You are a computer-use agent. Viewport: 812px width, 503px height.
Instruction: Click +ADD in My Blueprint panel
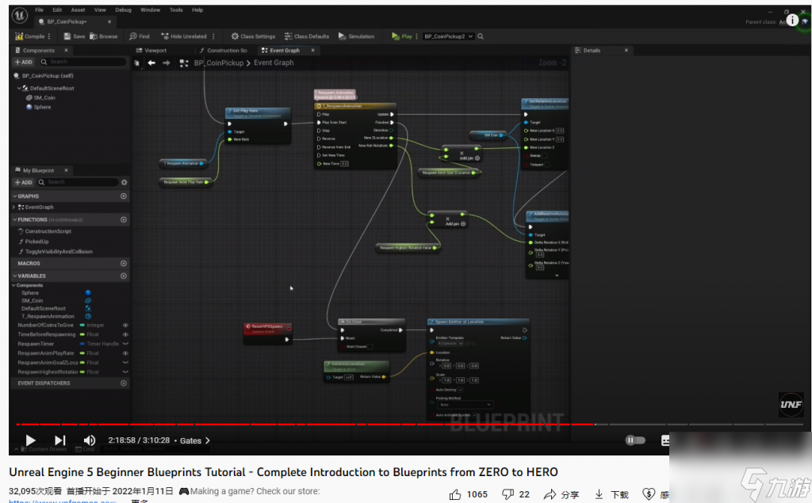pos(23,182)
